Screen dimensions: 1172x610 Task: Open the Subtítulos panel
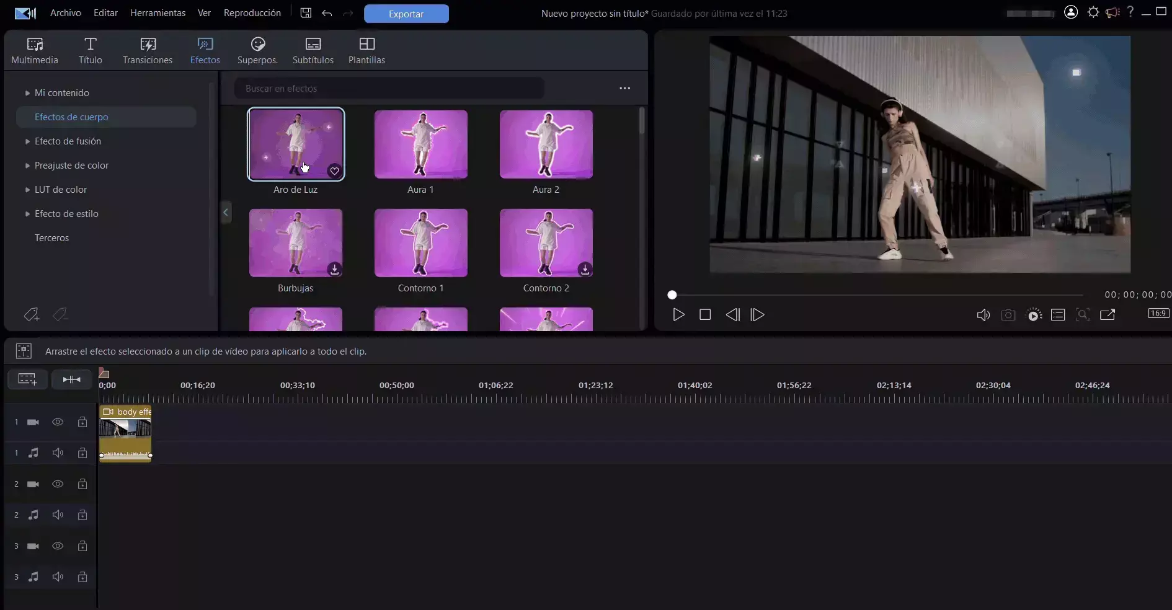coord(313,50)
